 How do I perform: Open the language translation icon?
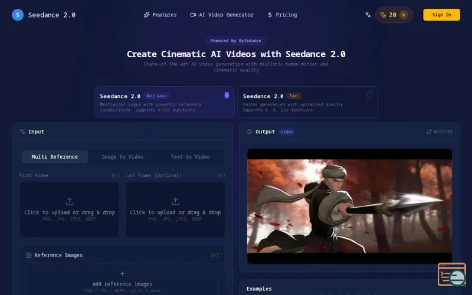[x=368, y=15]
